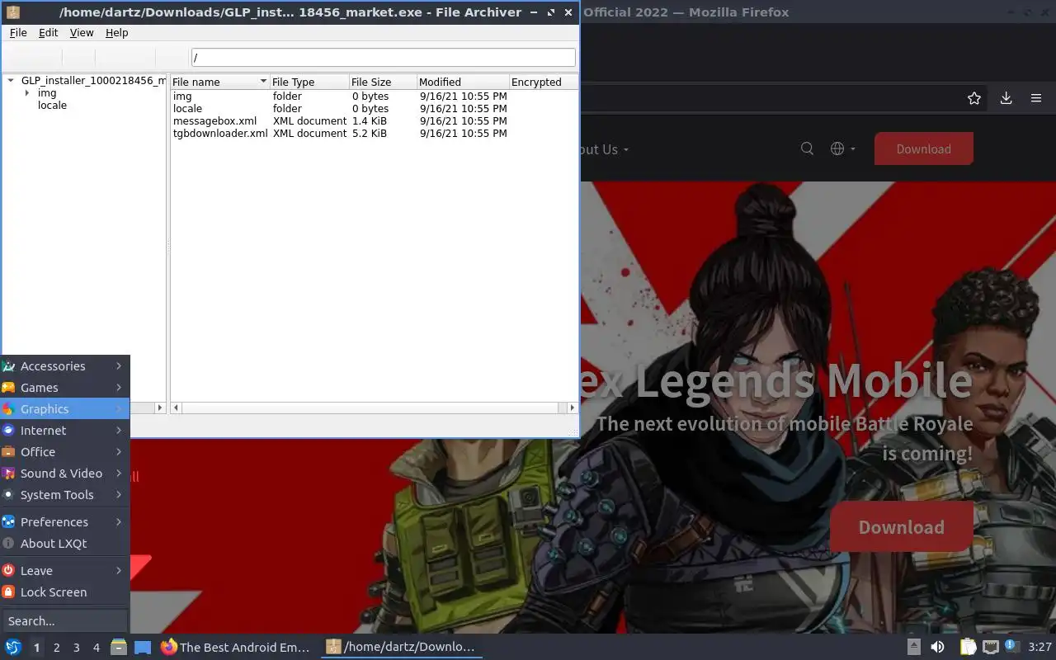This screenshot has width=1056, height=660.
Task: Click the Games category icon
Action: (x=9, y=388)
